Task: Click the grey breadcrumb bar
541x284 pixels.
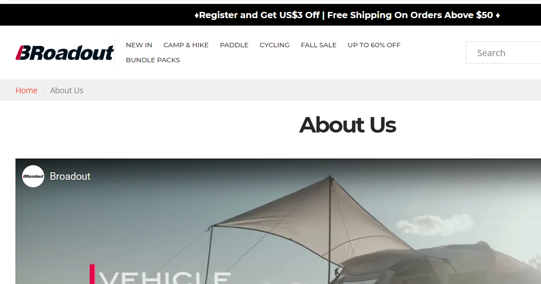Action: [x=270, y=90]
